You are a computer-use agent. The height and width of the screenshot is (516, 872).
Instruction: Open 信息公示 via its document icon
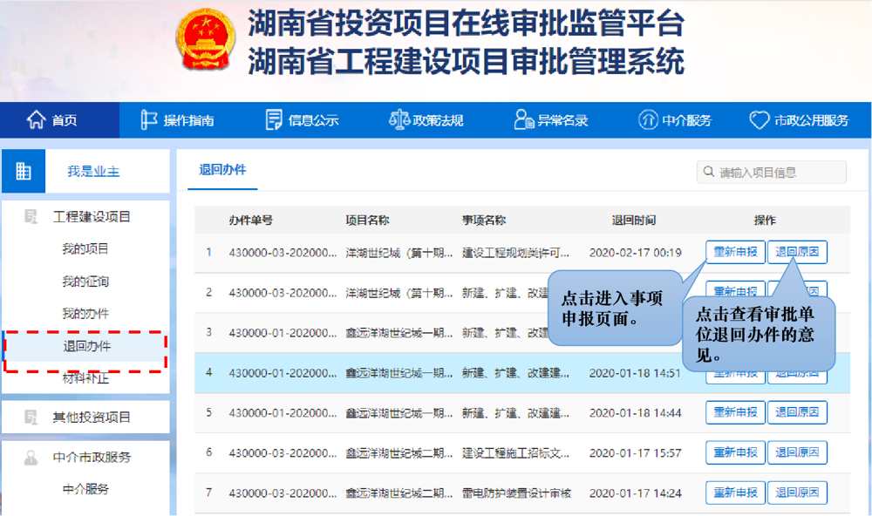pos(274,120)
